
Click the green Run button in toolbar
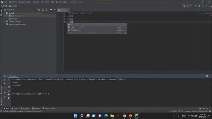click(x=195, y=6)
